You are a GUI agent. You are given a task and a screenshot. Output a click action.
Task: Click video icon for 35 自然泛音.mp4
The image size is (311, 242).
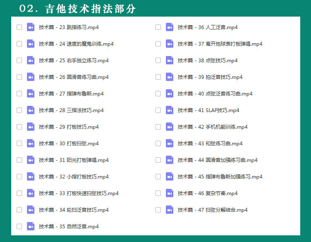[31, 227]
